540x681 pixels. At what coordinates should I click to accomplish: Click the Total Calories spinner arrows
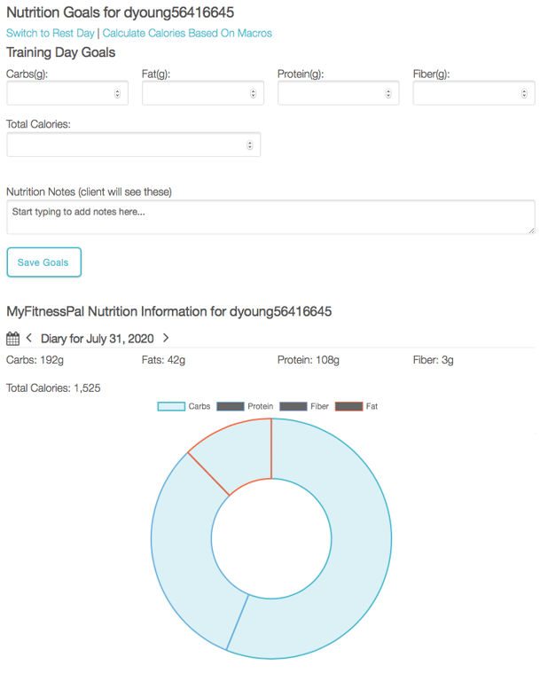click(249, 145)
